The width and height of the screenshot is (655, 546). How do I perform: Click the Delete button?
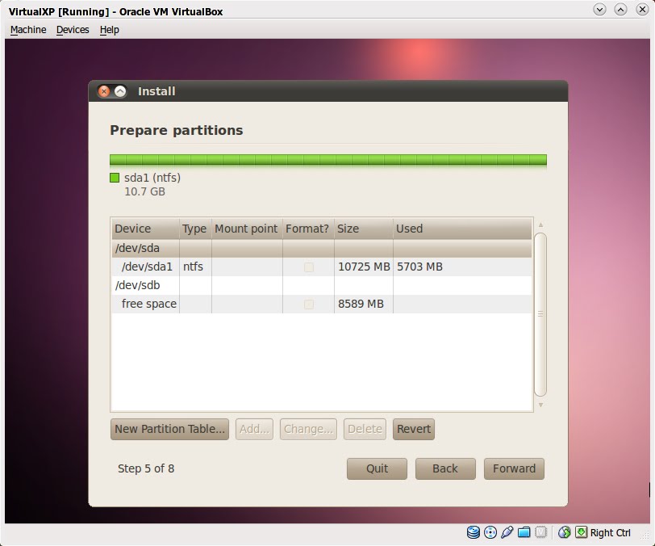[365, 429]
